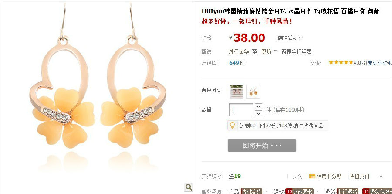Viewport: 392px width, 194px height.
Task: Click the T3 rapid refund badge
Action: tap(300, 192)
